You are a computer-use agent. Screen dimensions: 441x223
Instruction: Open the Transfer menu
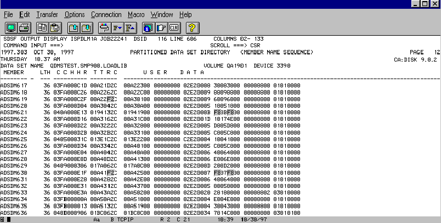(47, 15)
